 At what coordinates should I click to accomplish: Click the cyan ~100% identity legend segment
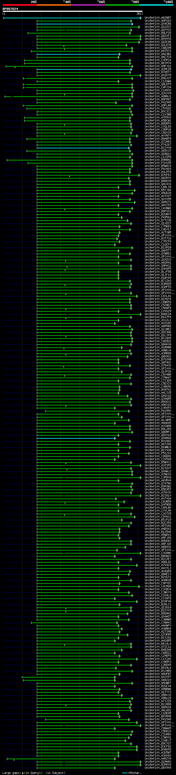[x=156, y=5]
